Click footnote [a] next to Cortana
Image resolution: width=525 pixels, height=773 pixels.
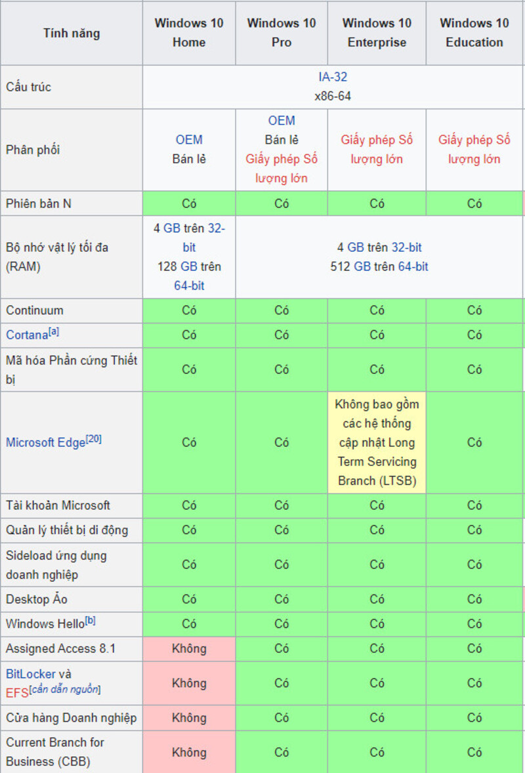click(54, 332)
